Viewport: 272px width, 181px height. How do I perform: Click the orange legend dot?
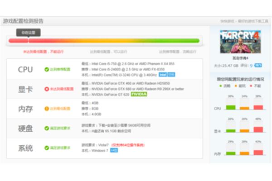click(236, 86)
